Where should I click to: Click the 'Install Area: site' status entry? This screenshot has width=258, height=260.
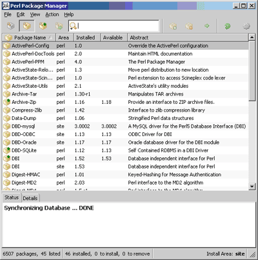coord(226,254)
